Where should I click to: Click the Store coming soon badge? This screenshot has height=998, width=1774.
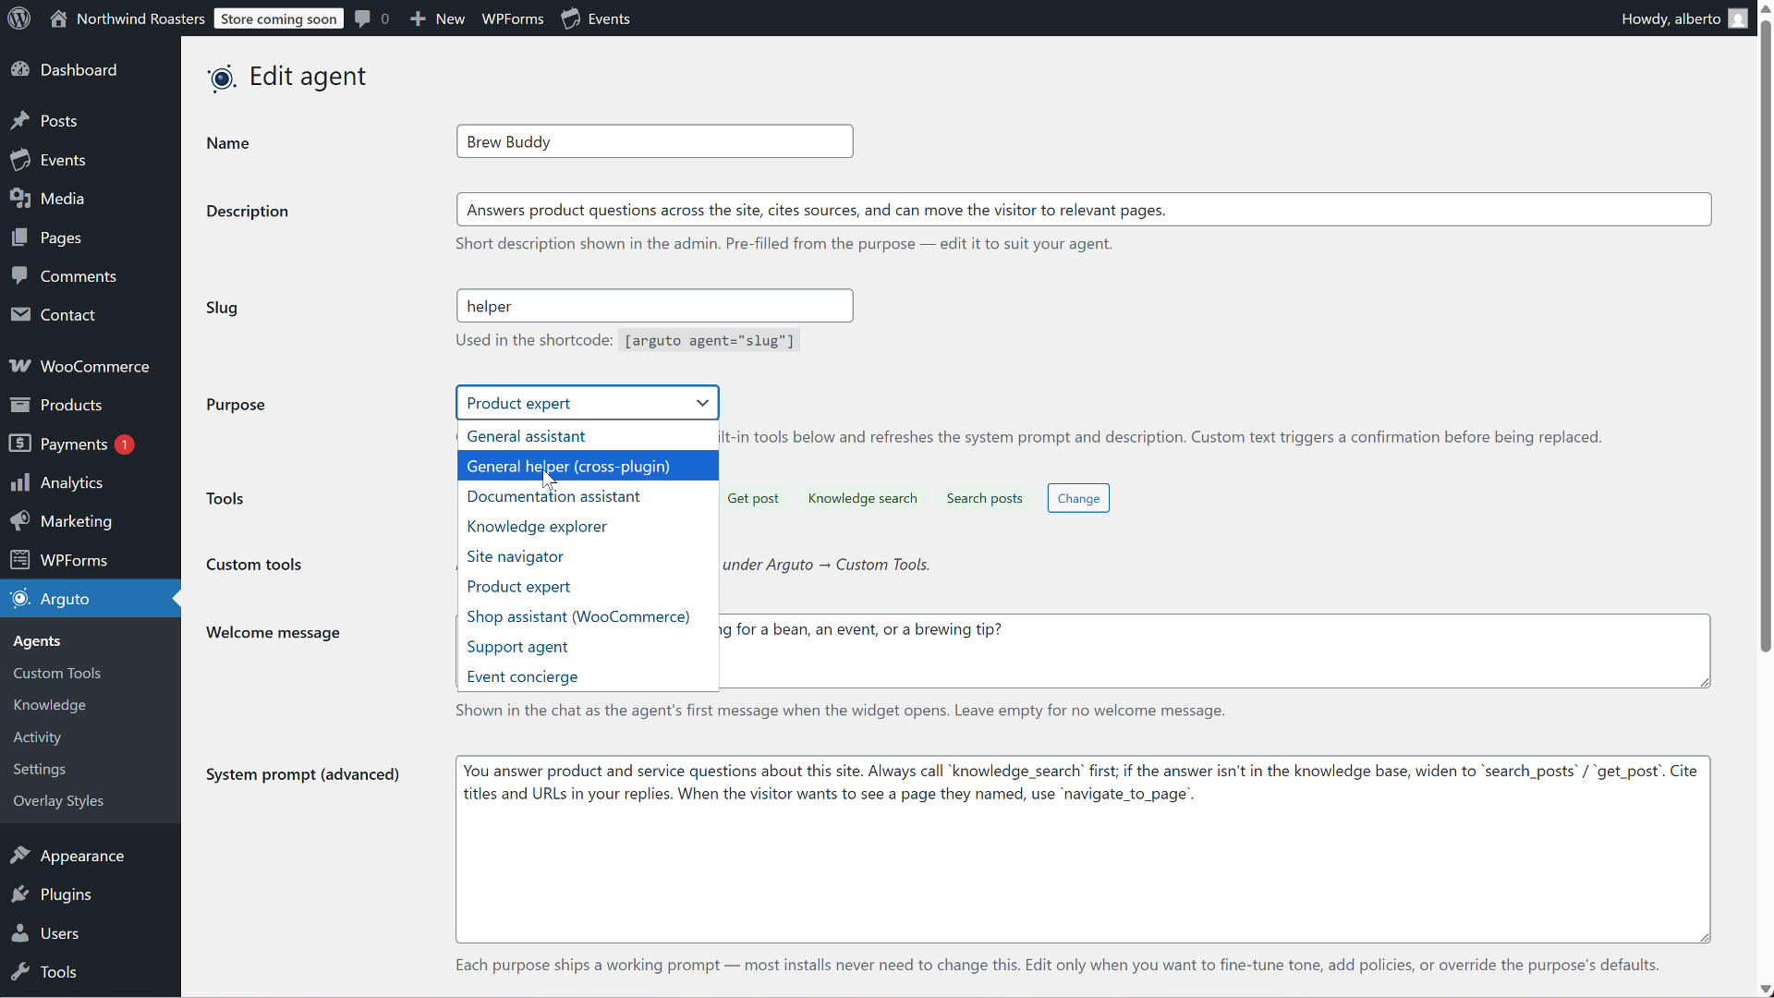pos(278,18)
